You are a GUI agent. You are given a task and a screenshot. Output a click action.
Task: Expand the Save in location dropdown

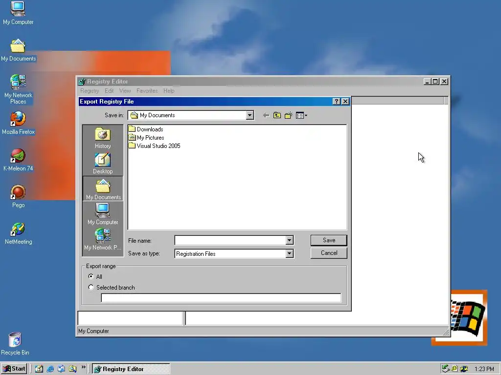pos(250,115)
